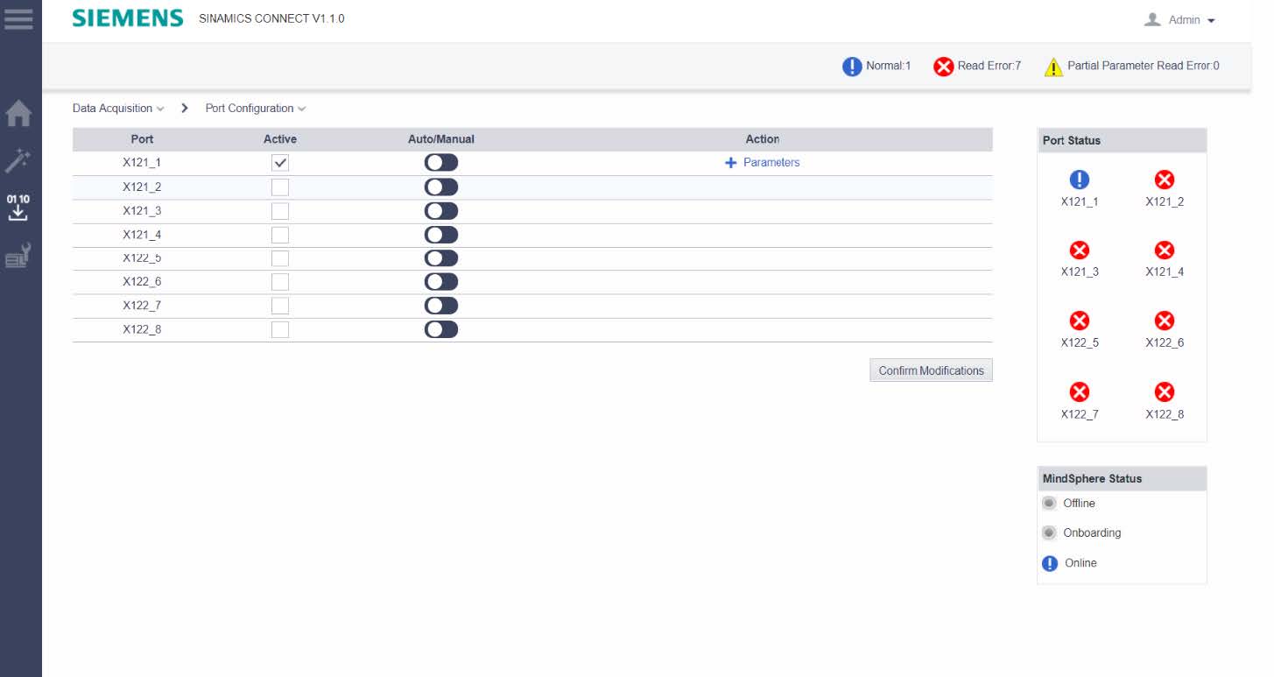The width and height of the screenshot is (1274, 677).
Task: Select the data acquisition download icon
Action: coord(18,208)
